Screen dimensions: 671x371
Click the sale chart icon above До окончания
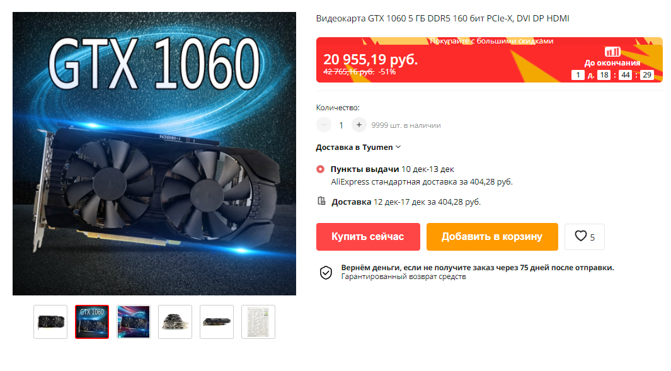point(612,52)
